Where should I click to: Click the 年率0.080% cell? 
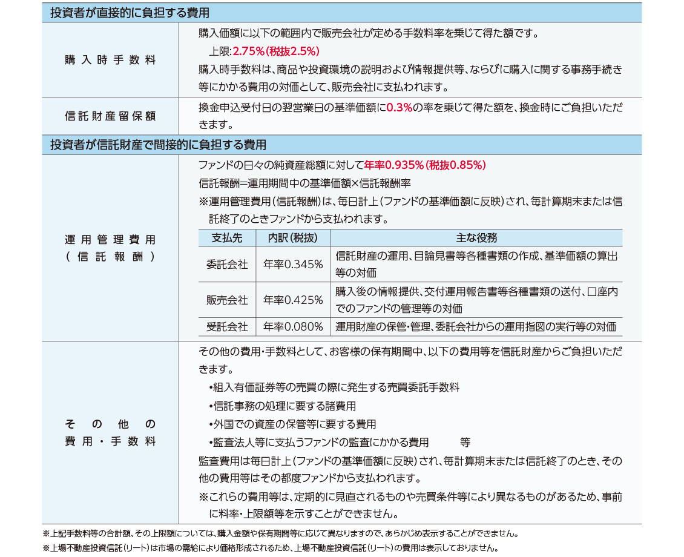pos(293,326)
